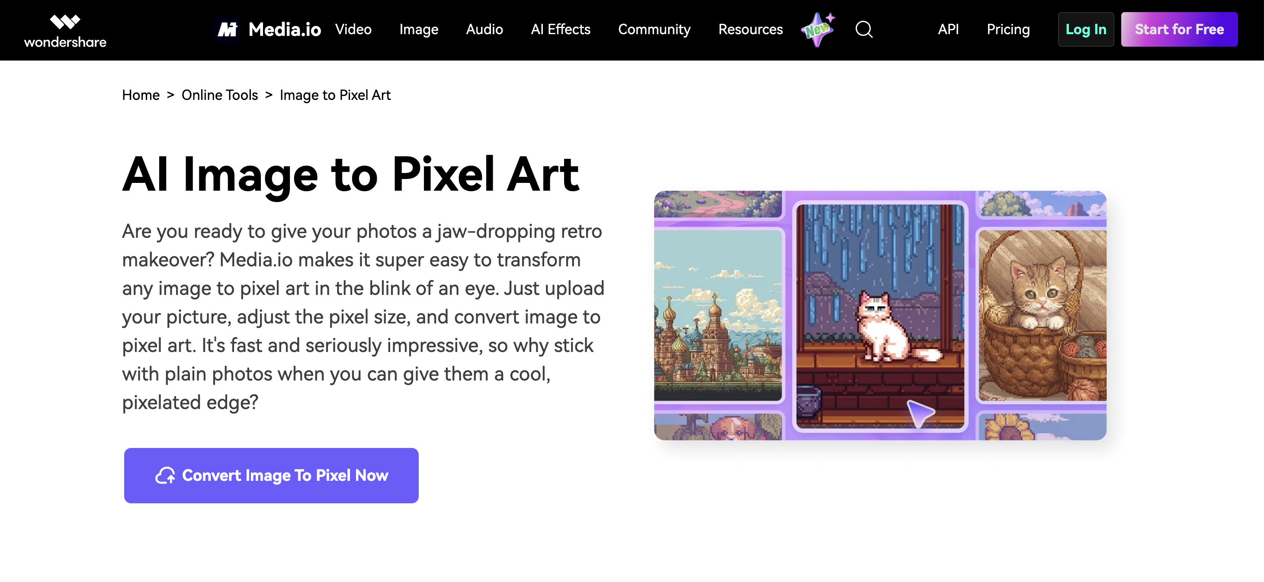
Task: Go to Home breadcrumb link
Action: [141, 95]
